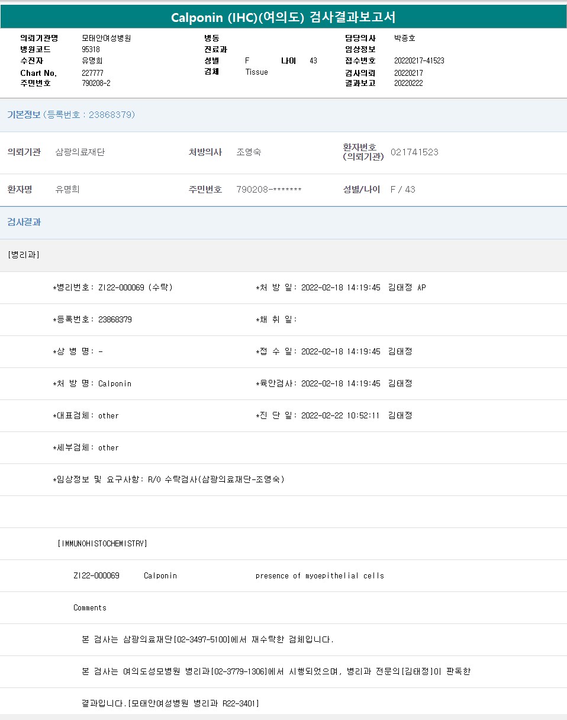This screenshot has width=567, height=720.
Task: Select the 검사결과 section header
Action: (24, 222)
